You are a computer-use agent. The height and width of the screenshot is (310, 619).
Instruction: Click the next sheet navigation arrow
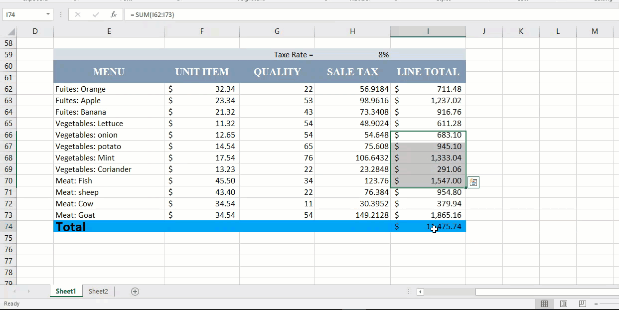click(28, 292)
